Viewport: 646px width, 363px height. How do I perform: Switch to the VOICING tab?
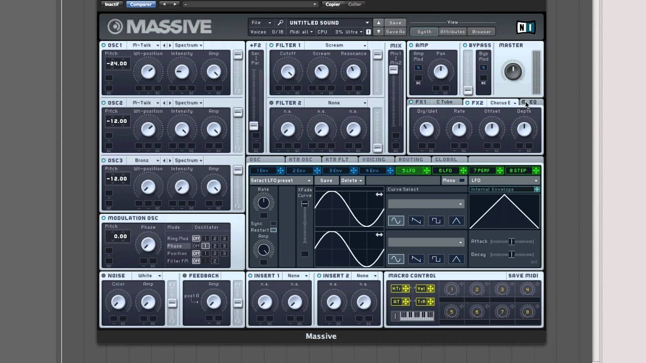coord(374,160)
